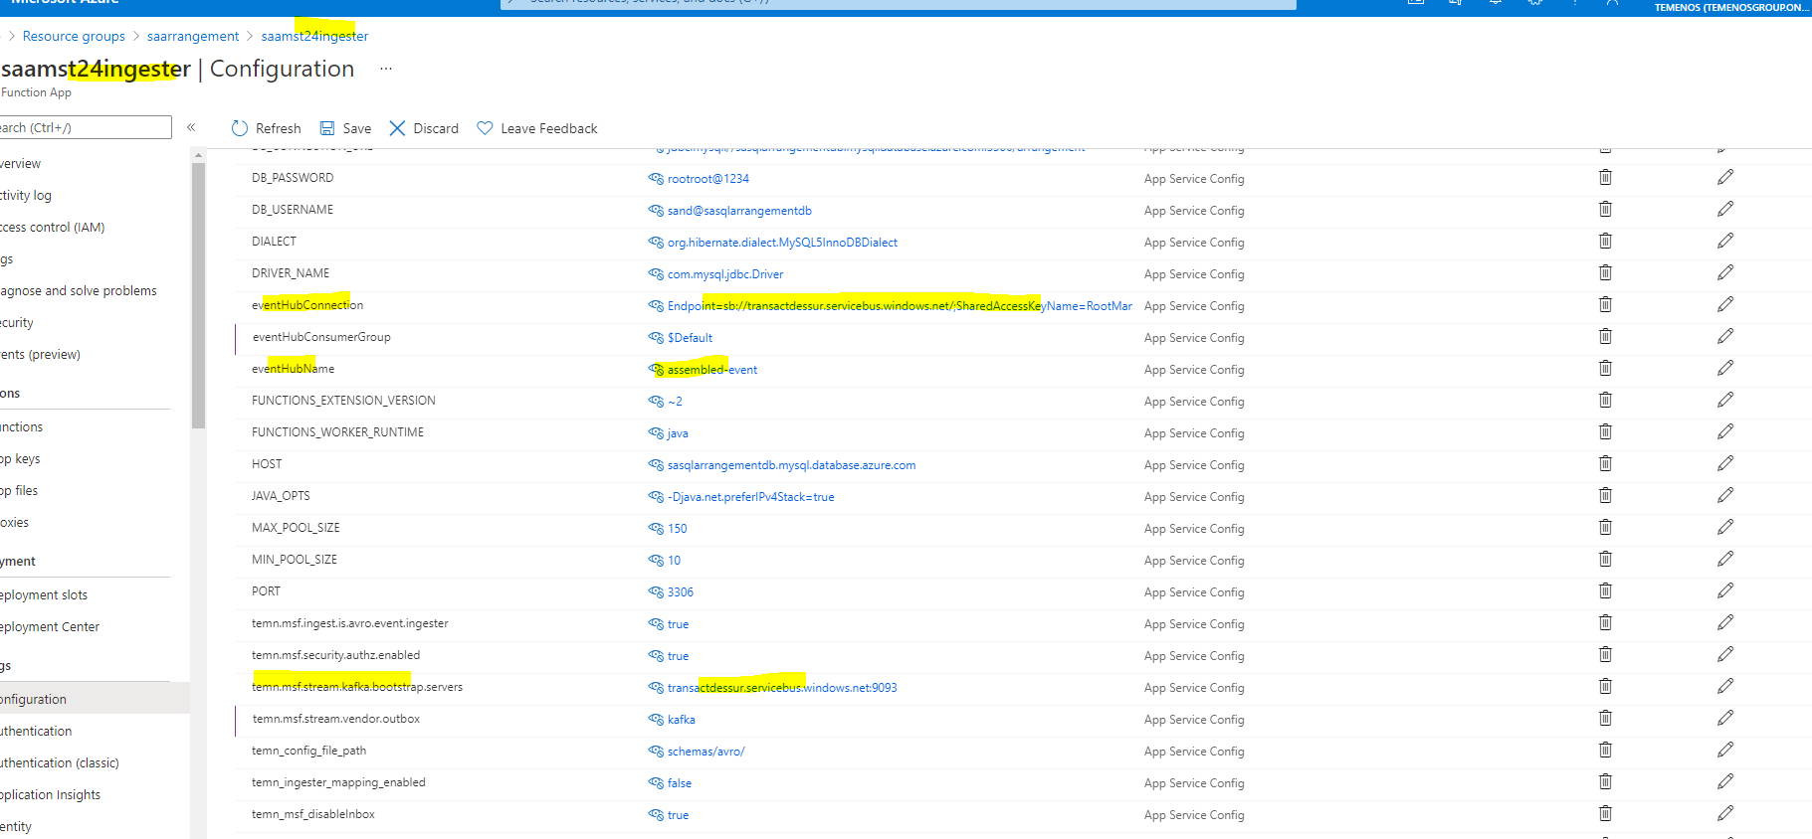Click the trash icon for the JAVA_OPTS row
This screenshot has width=1812, height=839.
pyautogui.click(x=1605, y=496)
